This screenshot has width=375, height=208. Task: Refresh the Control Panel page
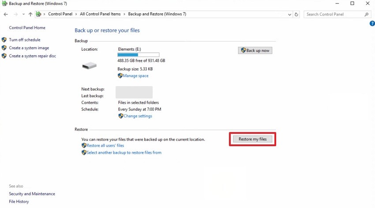point(296,14)
